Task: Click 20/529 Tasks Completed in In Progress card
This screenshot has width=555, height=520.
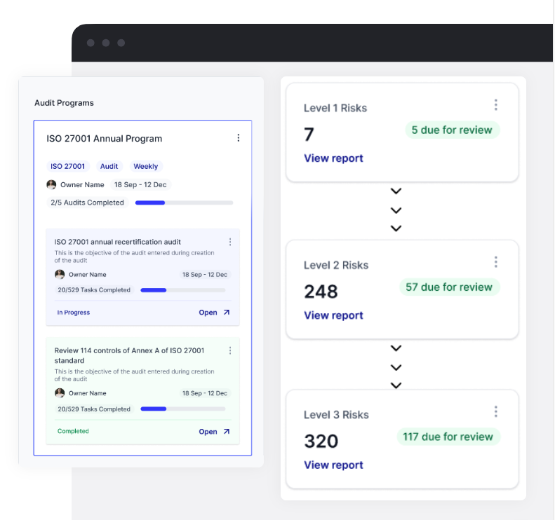Action: [94, 290]
